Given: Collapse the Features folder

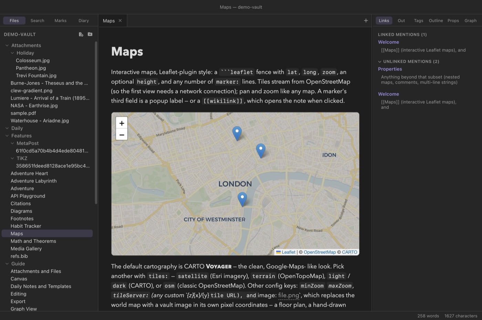Looking at the screenshot, I should pyautogui.click(x=7, y=136).
